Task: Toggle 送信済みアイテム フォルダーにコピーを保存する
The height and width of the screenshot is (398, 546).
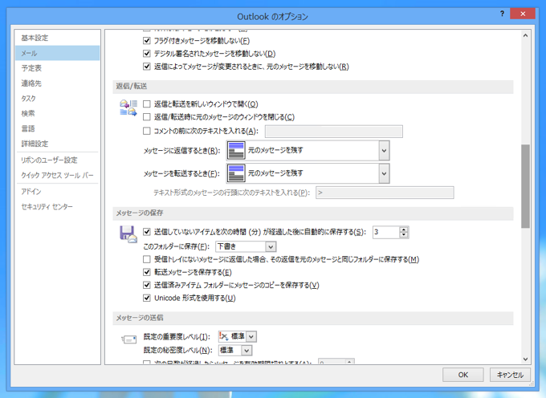Action: 147,285
